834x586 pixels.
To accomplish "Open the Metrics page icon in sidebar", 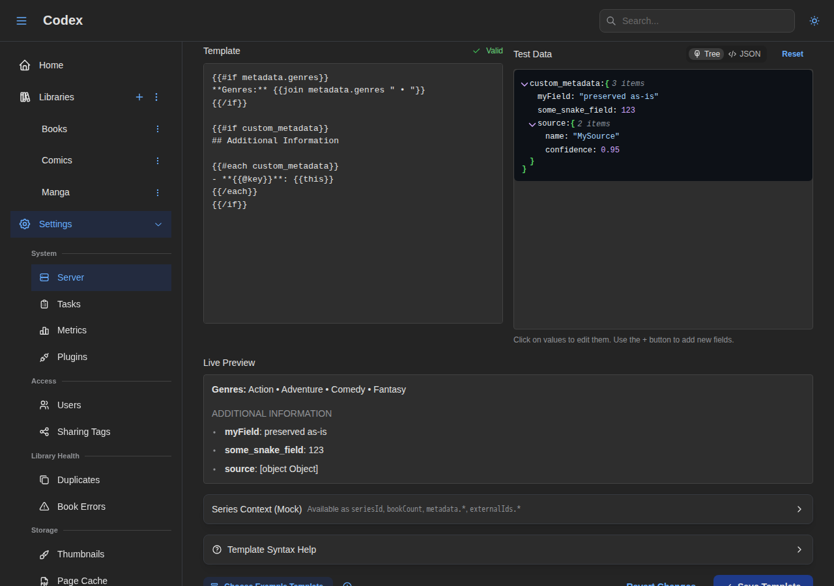I will 44,330.
